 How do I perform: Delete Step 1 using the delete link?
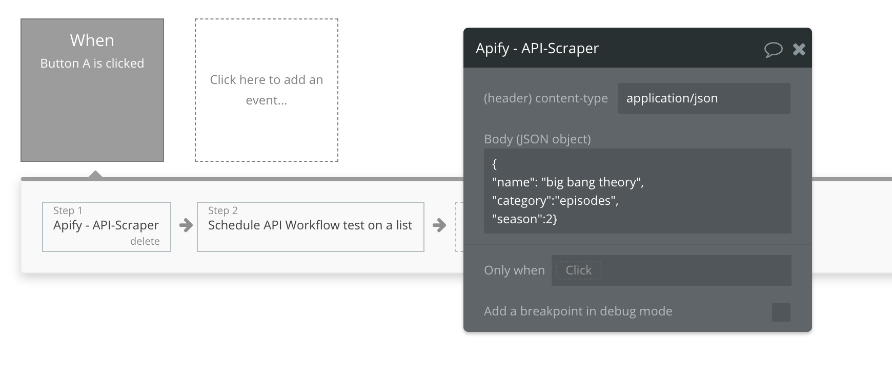click(x=145, y=241)
